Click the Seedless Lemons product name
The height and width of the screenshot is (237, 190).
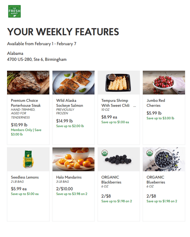pyautogui.click(x=25, y=177)
